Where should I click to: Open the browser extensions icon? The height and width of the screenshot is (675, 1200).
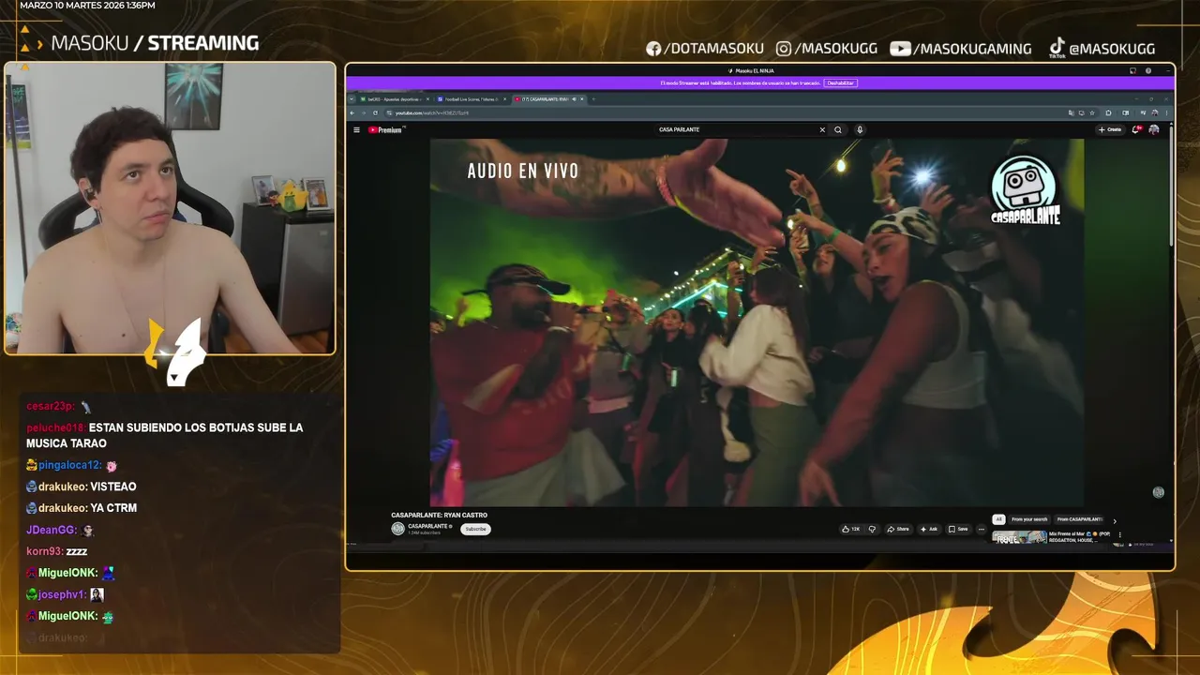(x=1108, y=112)
